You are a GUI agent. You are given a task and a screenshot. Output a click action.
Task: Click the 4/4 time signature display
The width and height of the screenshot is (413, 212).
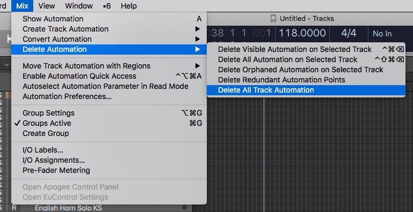click(349, 33)
